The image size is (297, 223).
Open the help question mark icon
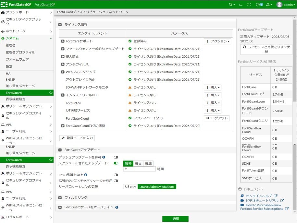pyautogui.click(x=258, y=5)
